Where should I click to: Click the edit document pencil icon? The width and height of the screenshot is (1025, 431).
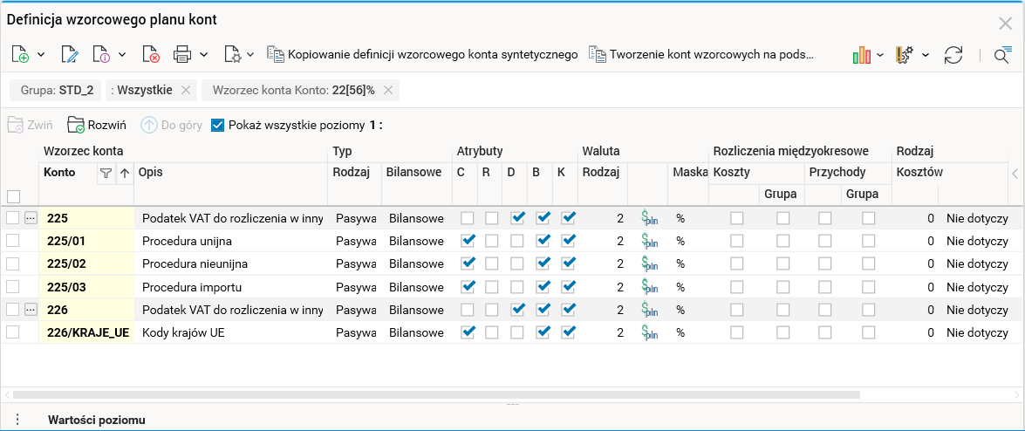coord(70,55)
